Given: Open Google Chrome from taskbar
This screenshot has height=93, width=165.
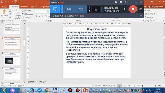Looking at the screenshot, I should tap(47, 90).
